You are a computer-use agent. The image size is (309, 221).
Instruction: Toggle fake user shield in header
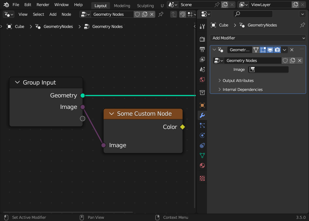pos(137,14)
